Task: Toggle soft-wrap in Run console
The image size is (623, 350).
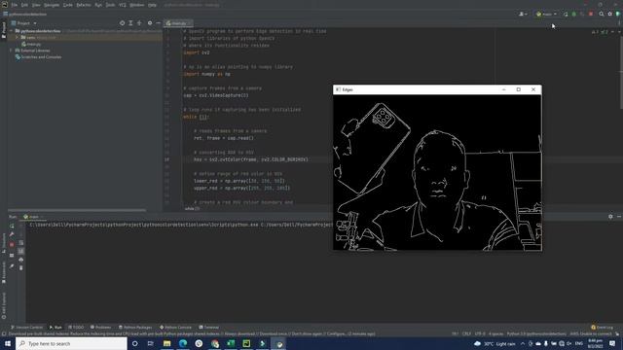Action: (21, 242)
